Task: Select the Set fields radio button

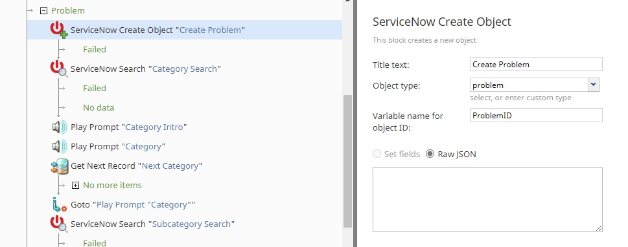Action: pyautogui.click(x=377, y=154)
